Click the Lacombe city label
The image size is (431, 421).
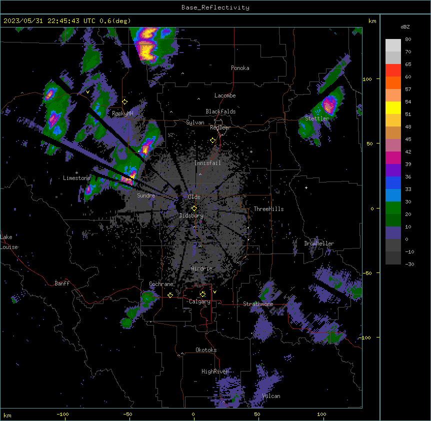pos(225,95)
